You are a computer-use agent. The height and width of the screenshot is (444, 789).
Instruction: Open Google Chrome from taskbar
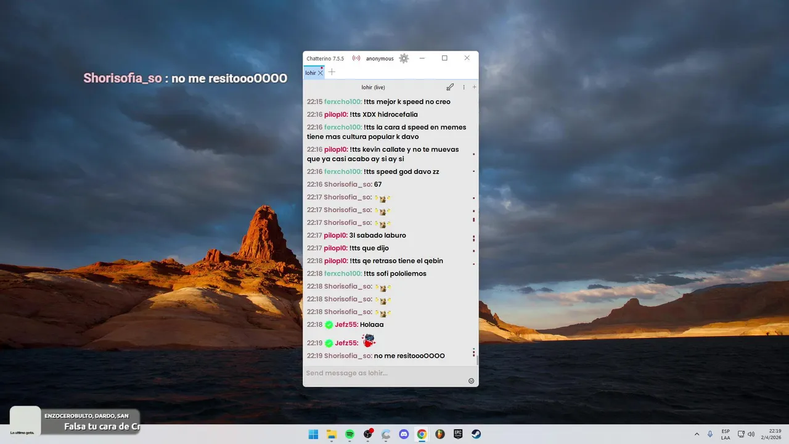[422, 434]
